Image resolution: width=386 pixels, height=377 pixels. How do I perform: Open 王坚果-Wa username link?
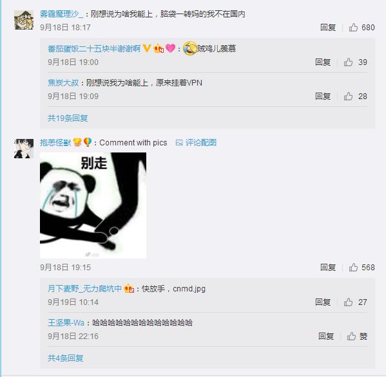(66, 323)
